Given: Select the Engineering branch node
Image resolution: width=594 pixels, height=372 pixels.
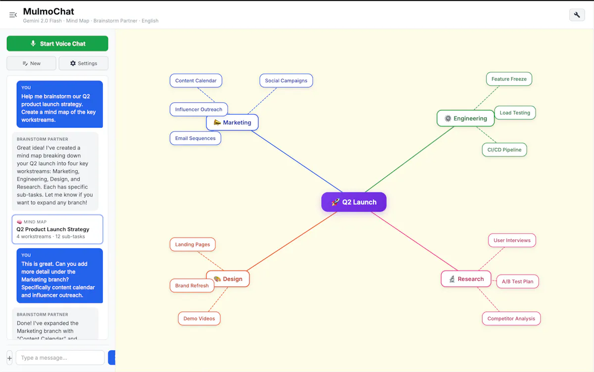Looking at the screenshot, I should click(465, 118).
